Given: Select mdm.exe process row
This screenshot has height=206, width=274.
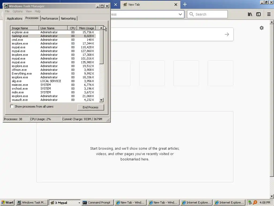Looking at the screenshot, I should (x=53, y=92).
